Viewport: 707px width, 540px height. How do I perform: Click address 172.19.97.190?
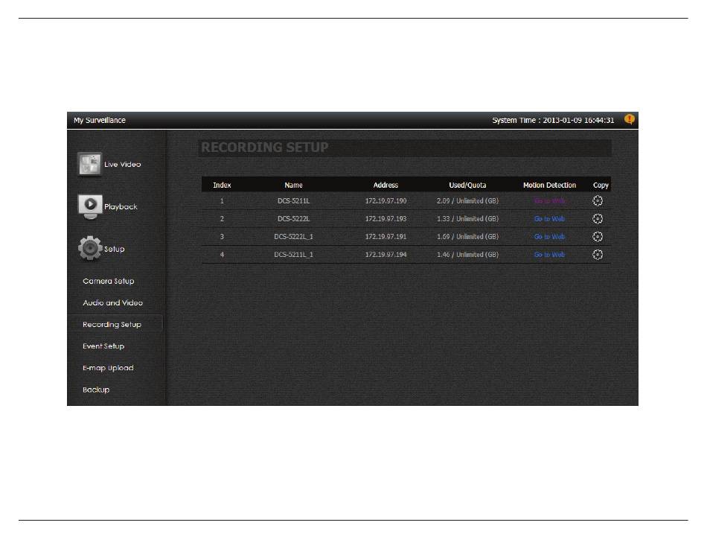(x=386, y=201)
